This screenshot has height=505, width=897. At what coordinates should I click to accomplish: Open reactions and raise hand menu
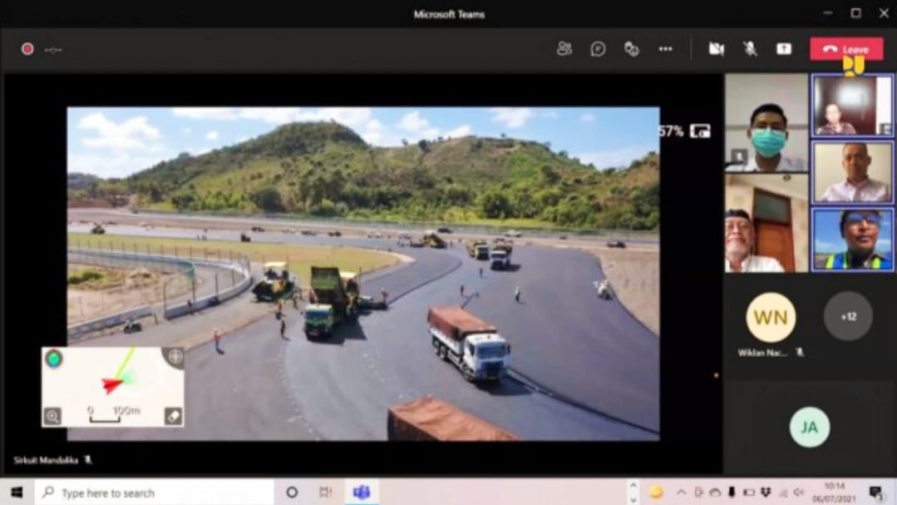coord(632,49)
